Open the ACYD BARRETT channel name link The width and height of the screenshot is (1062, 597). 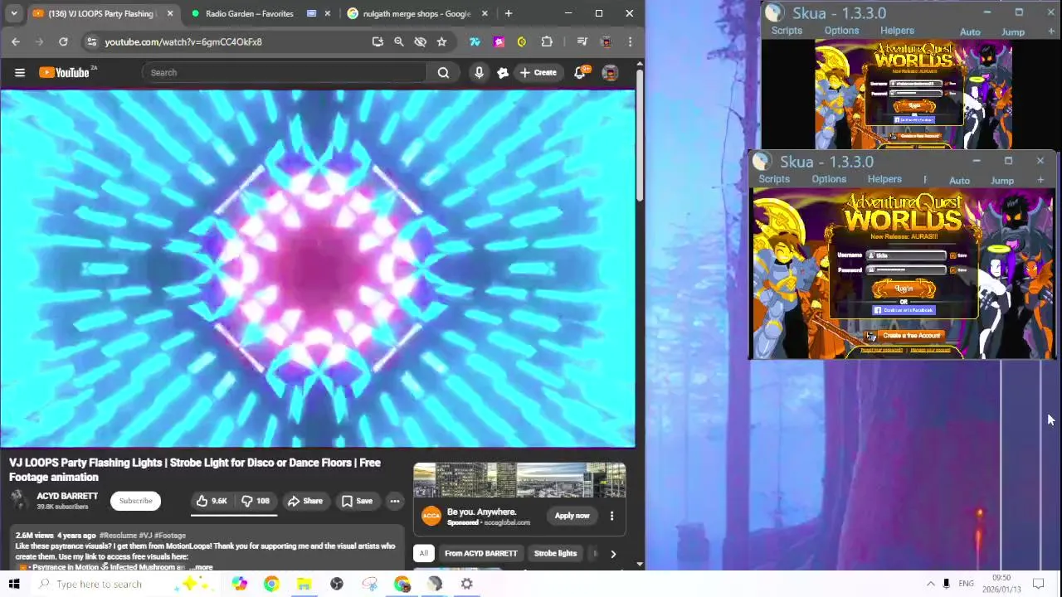point(67,496)
